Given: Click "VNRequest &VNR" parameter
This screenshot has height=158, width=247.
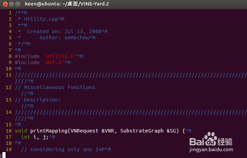Looking at the screenshot, I should coord(92,131).
